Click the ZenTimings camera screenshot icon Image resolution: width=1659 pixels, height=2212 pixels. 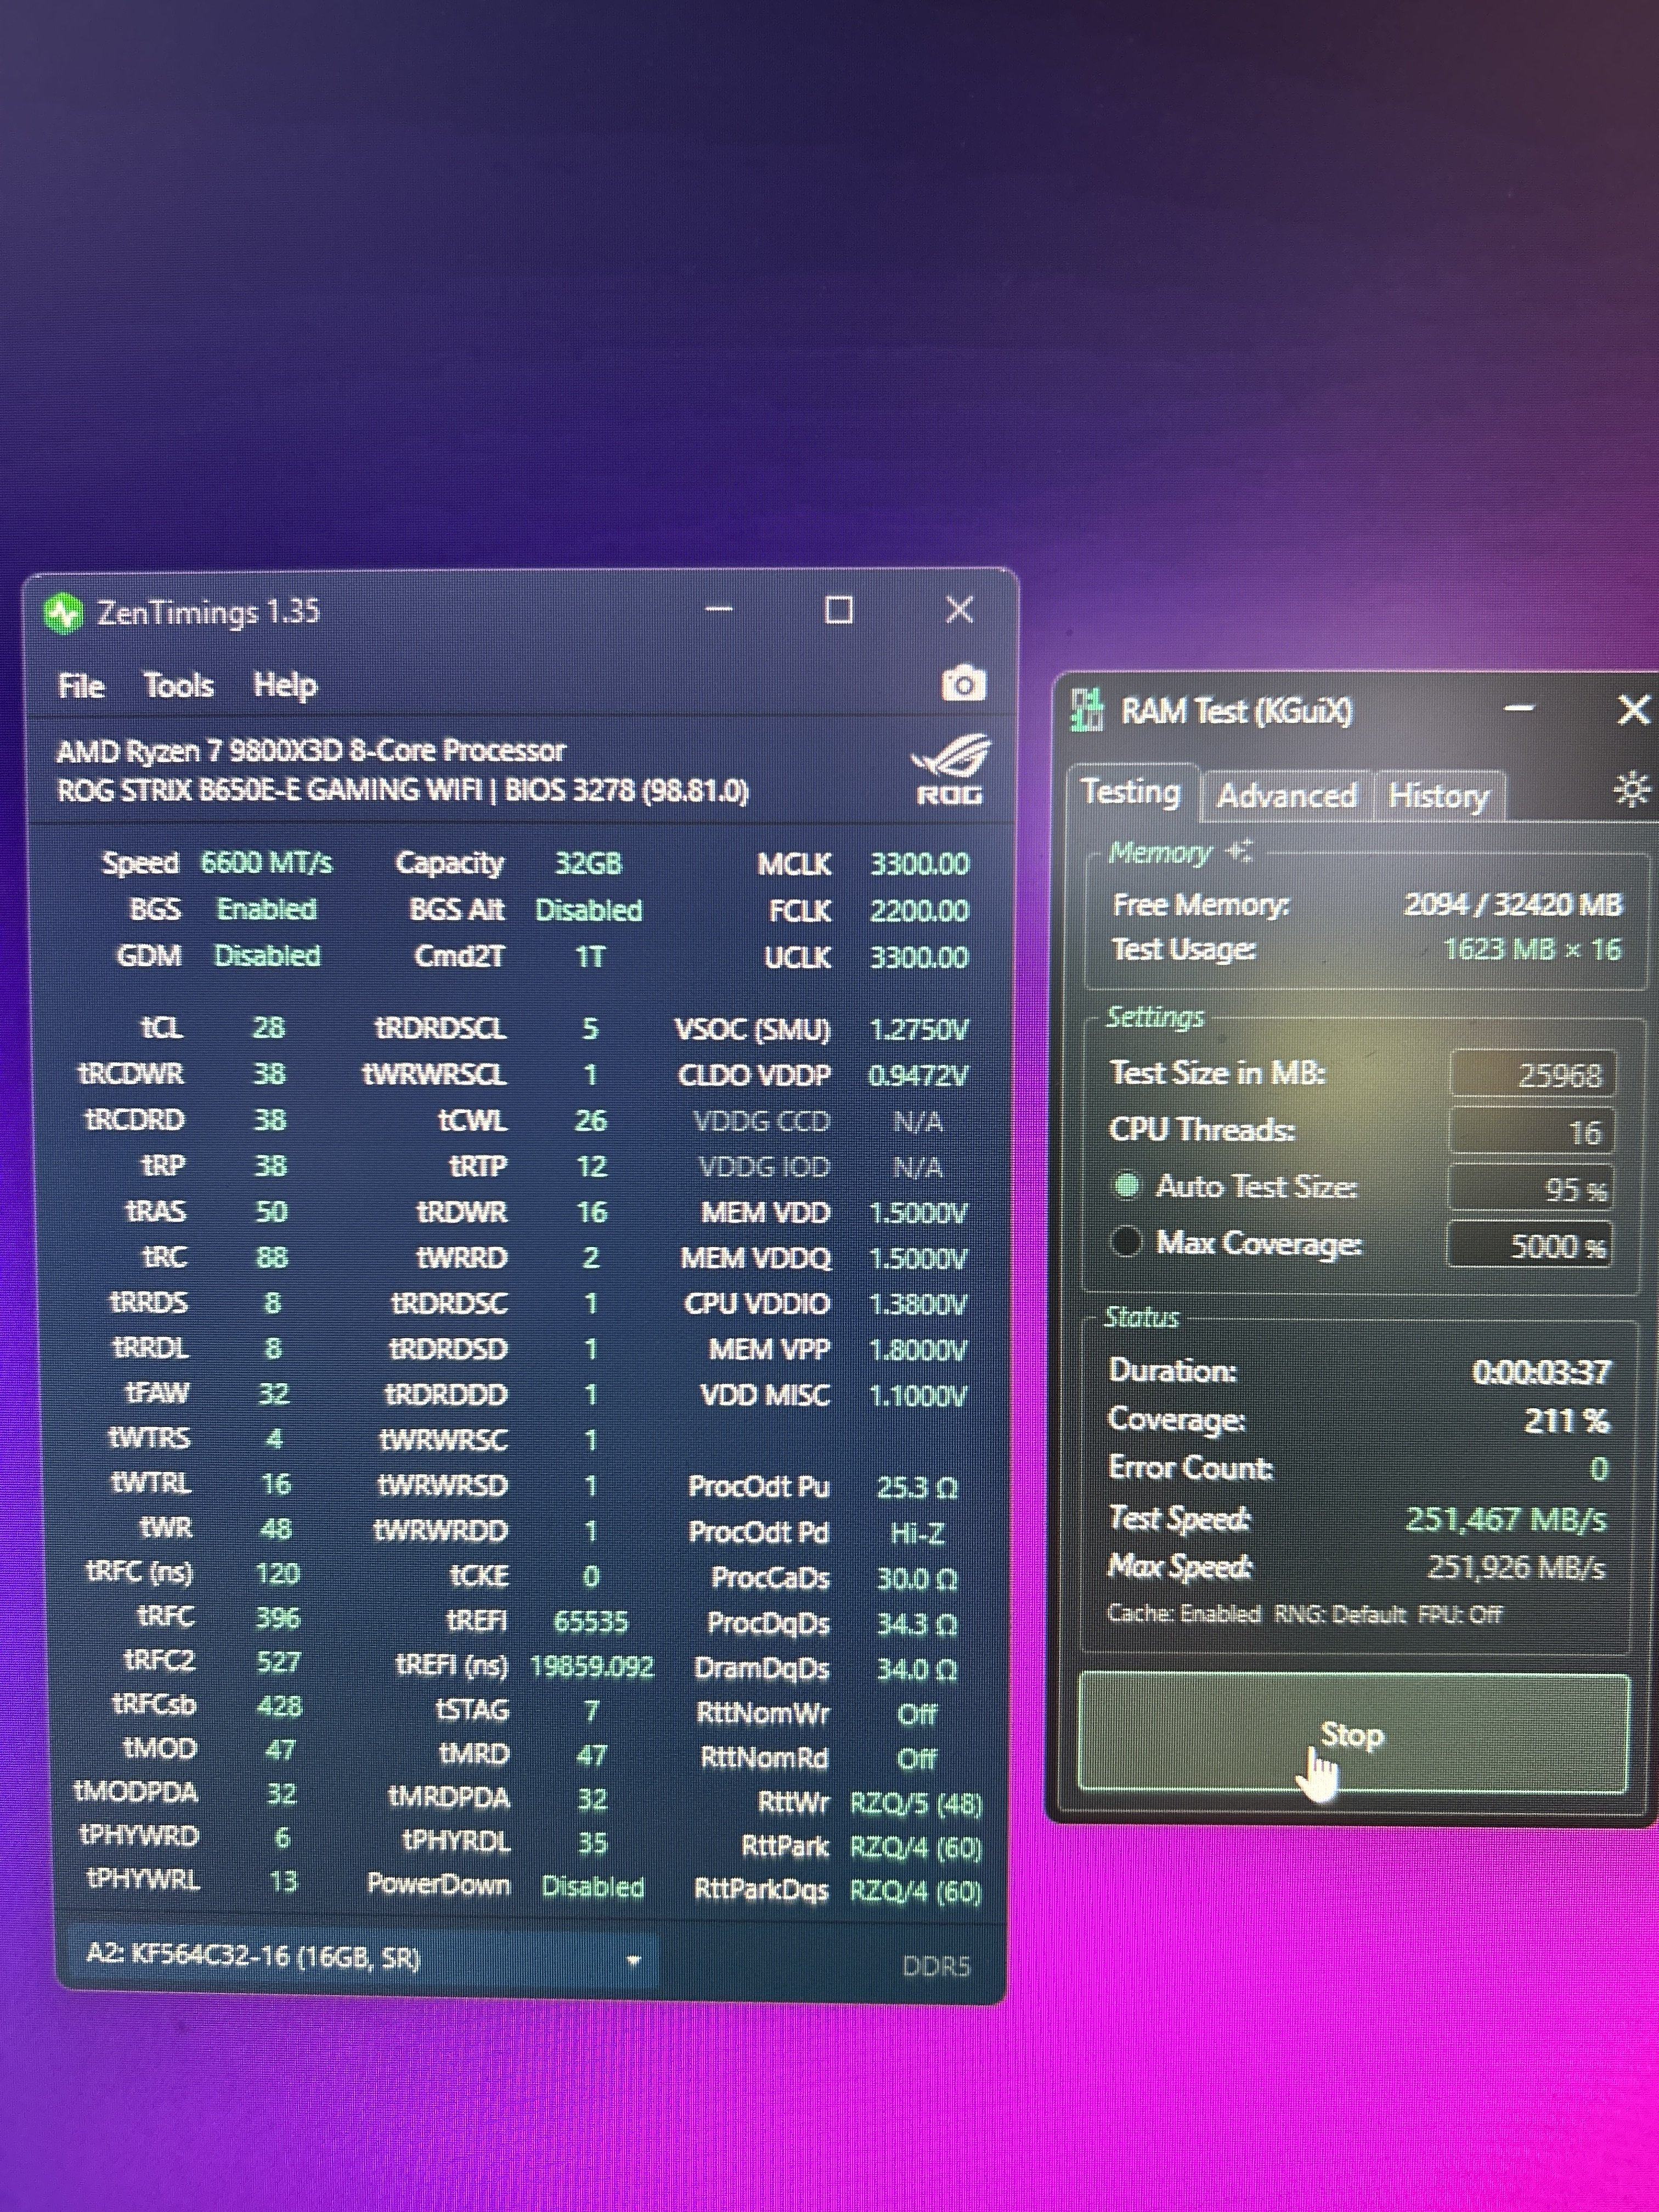click(963, 684)
